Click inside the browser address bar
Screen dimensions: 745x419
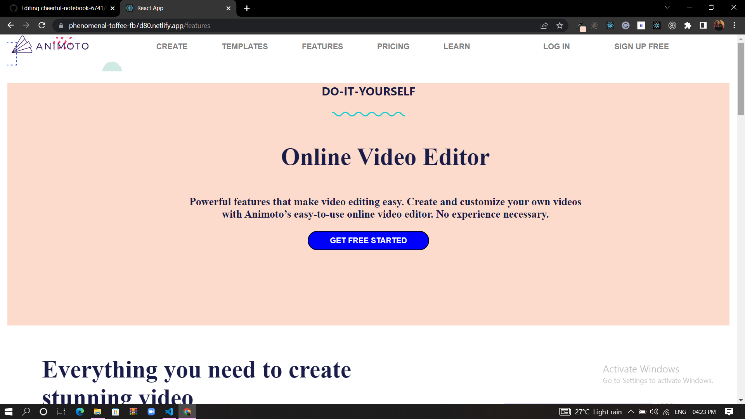point(272,26)
